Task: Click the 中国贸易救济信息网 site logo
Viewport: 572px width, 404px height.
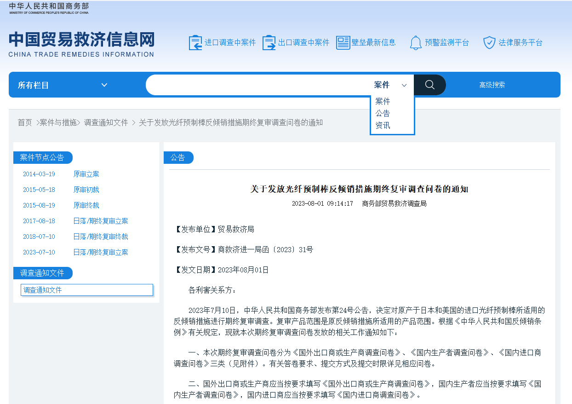Action: tap(81, 44)
